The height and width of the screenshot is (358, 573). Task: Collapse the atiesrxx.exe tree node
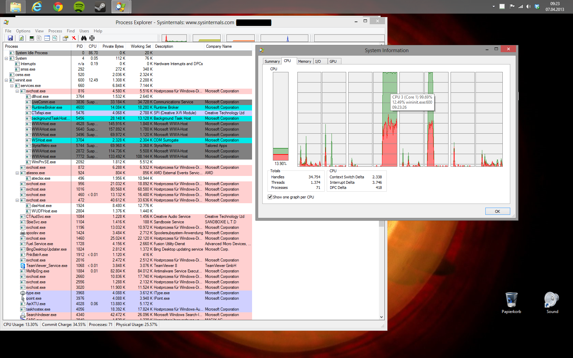coord(17,173)
